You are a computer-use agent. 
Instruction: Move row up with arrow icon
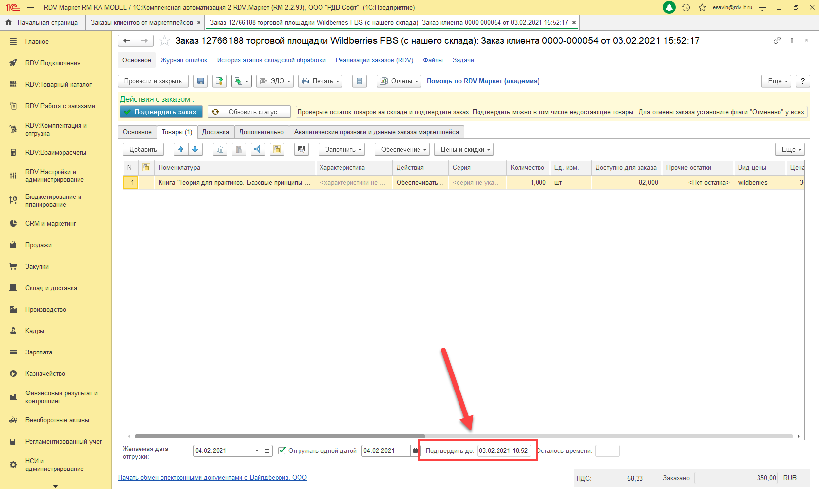181,149
